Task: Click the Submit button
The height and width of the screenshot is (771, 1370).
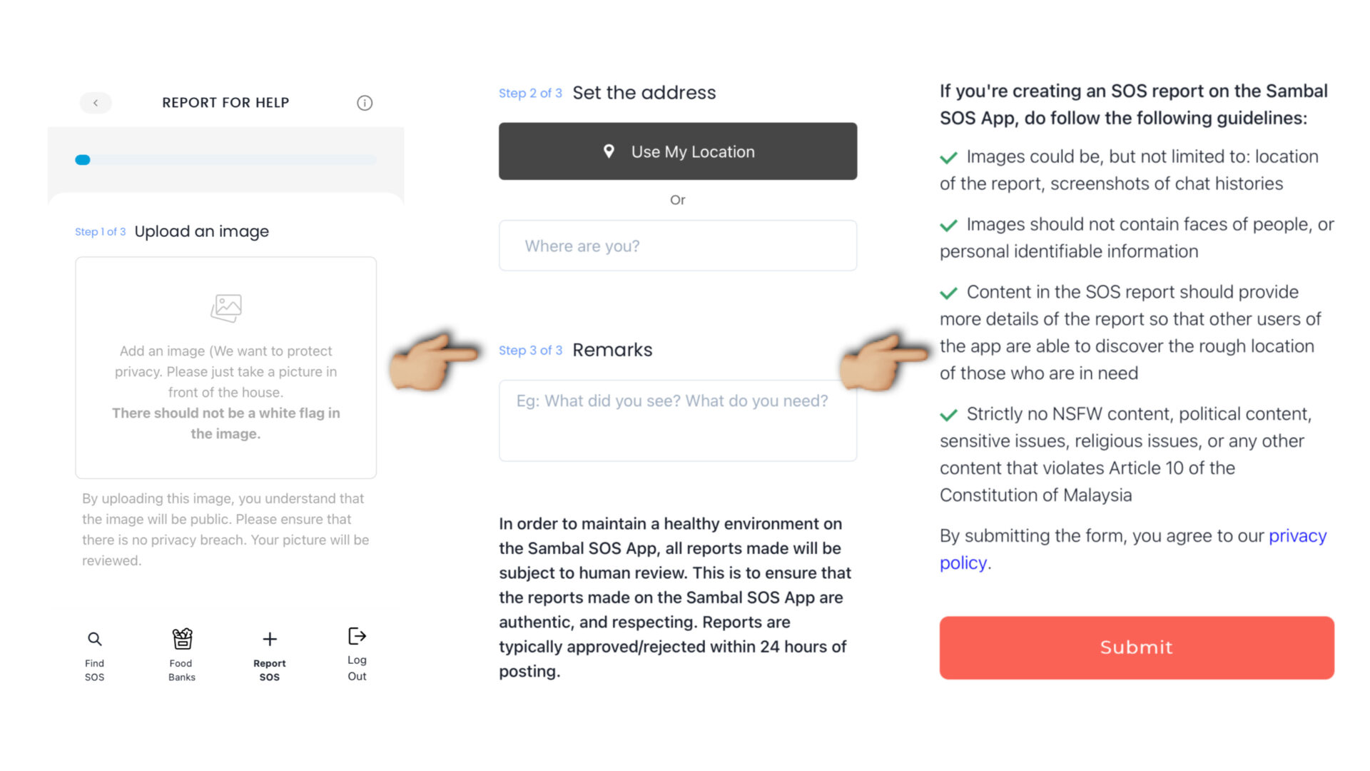Action: tap(1137, 647)
